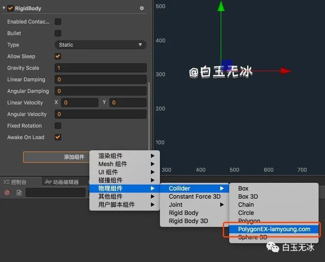Select the Box 3D collider
Screen dimensions: 325x262
coord(274,196)
